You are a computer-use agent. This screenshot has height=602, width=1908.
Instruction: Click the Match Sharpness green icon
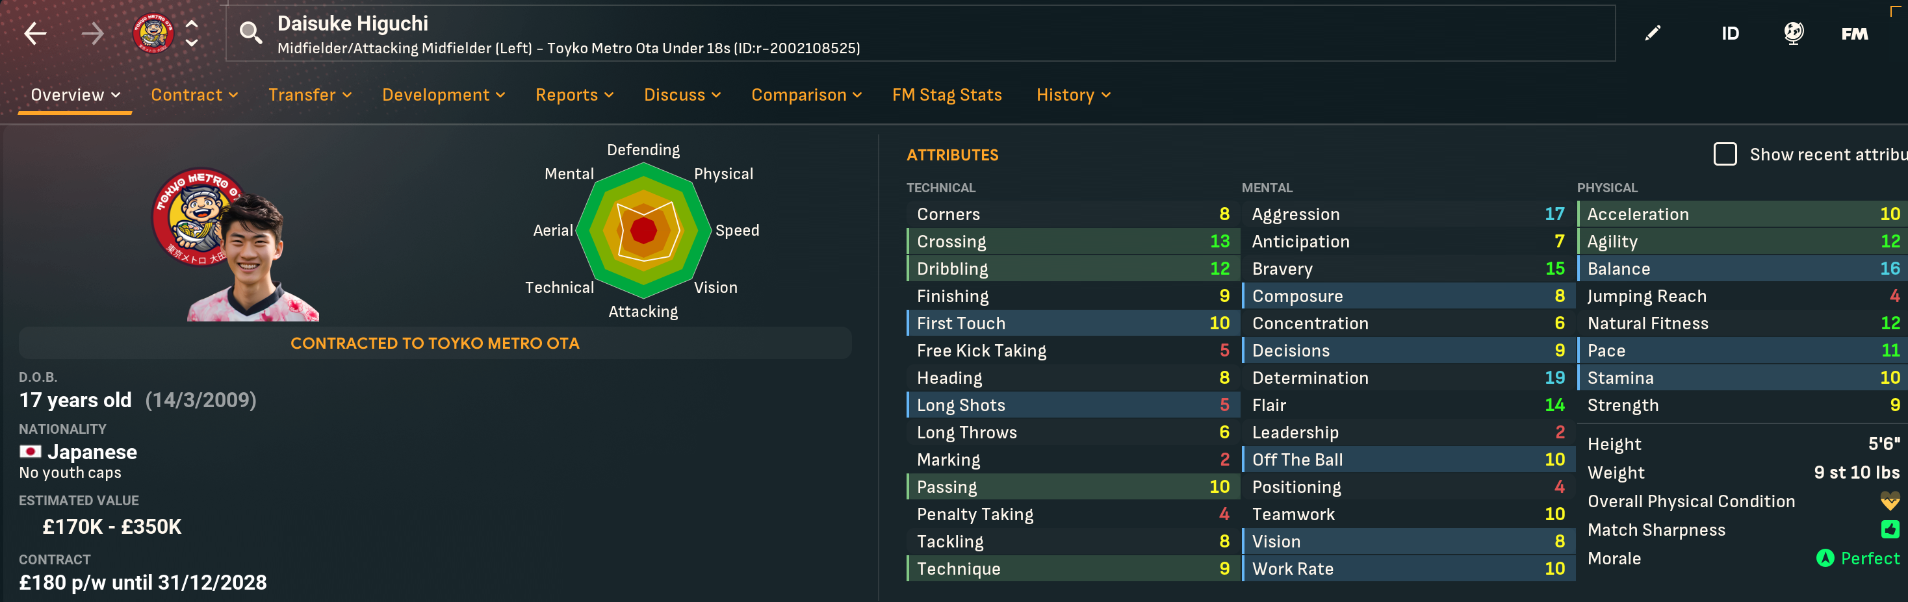(1890, 529)
